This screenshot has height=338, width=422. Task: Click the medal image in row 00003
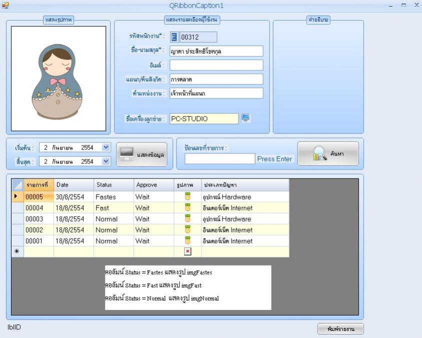(x=187, y=218)
